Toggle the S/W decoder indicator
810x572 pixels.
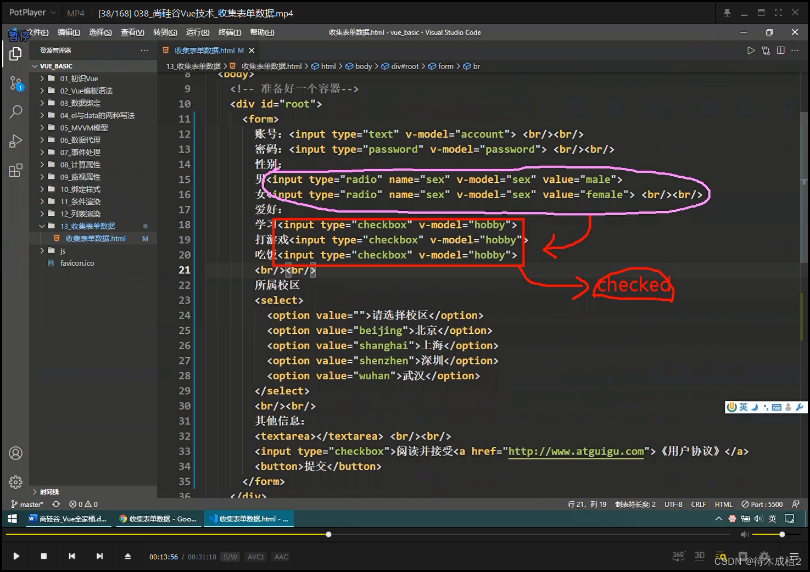(x=231, y=557)
